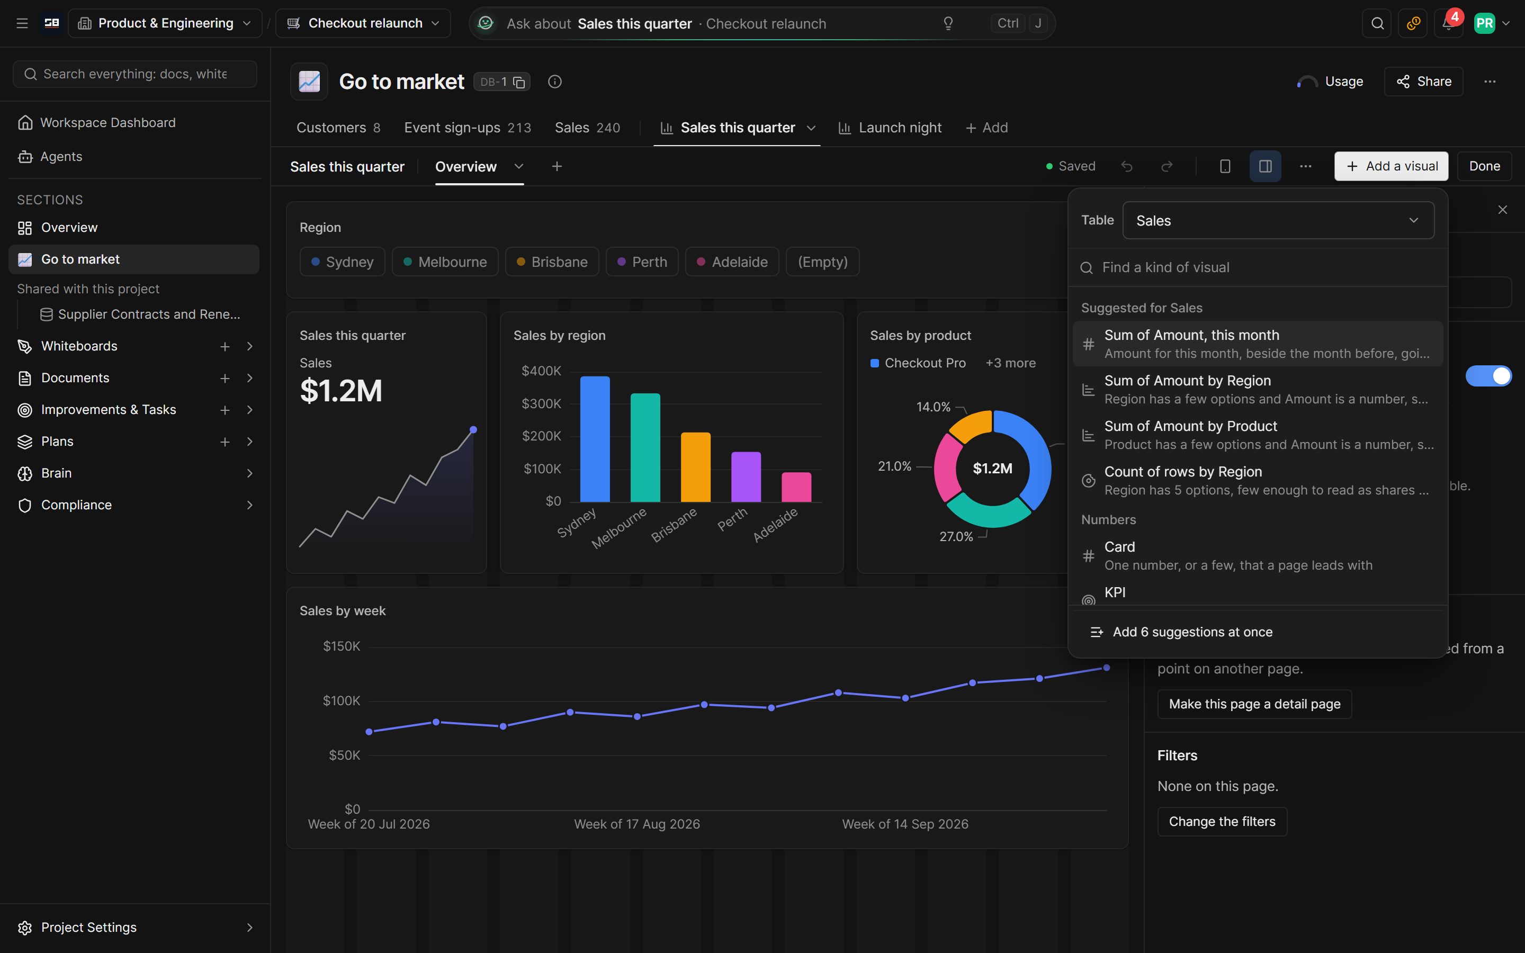Click the Done button

point(1485,166)
